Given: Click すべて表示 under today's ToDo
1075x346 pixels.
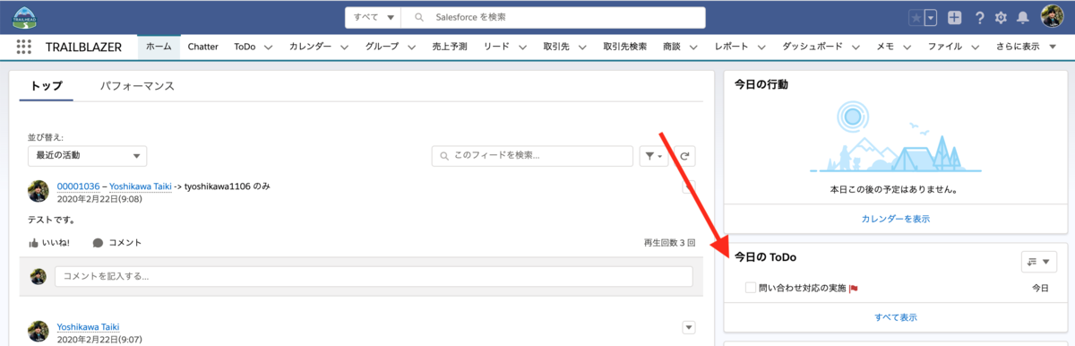Looking at the screenshot, I should click(x=896, y=317).
